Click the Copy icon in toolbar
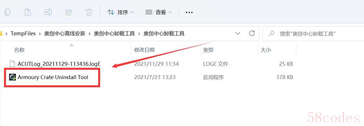The width and height of the screenshot is (364, 126). click(x=7, y=12)
